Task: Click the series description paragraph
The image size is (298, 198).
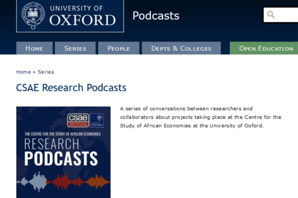Action: (201, 117)
